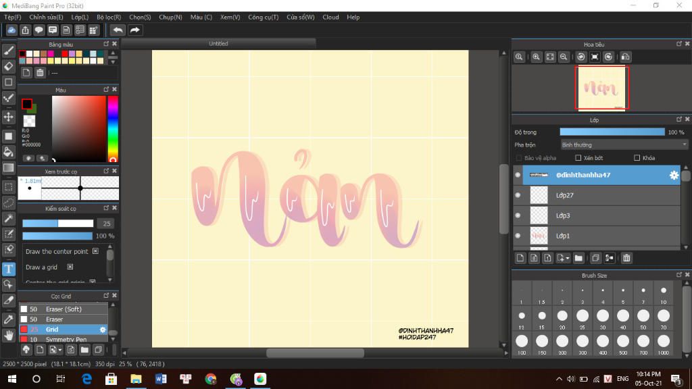Float the Lớp layer panel
692x389 pixels.
pyautogui.click(x=678, y=120)
